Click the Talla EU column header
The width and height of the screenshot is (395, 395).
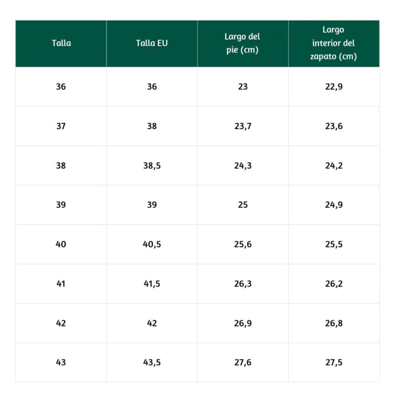(x=152, y=44)
